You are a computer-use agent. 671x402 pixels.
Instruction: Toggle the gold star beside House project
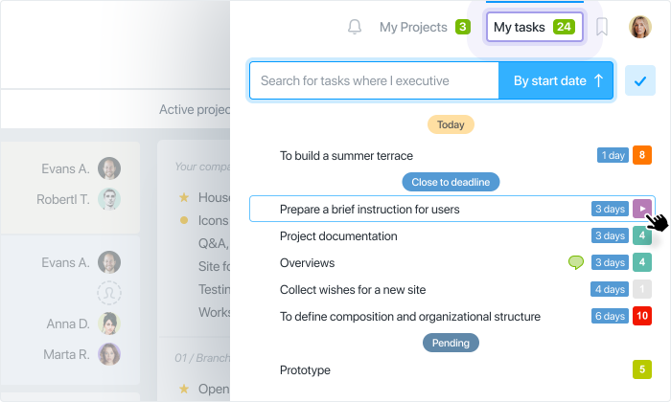pyautogui.click(x=184, y=197)
